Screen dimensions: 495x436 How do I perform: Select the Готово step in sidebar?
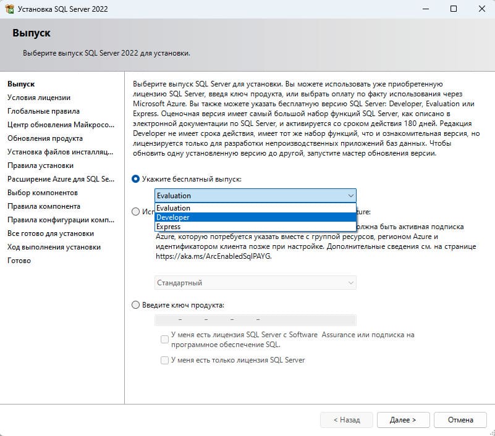click(19, 261)
